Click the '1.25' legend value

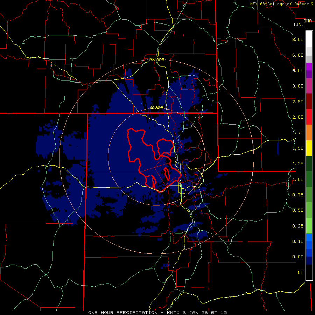click(298, 164)
